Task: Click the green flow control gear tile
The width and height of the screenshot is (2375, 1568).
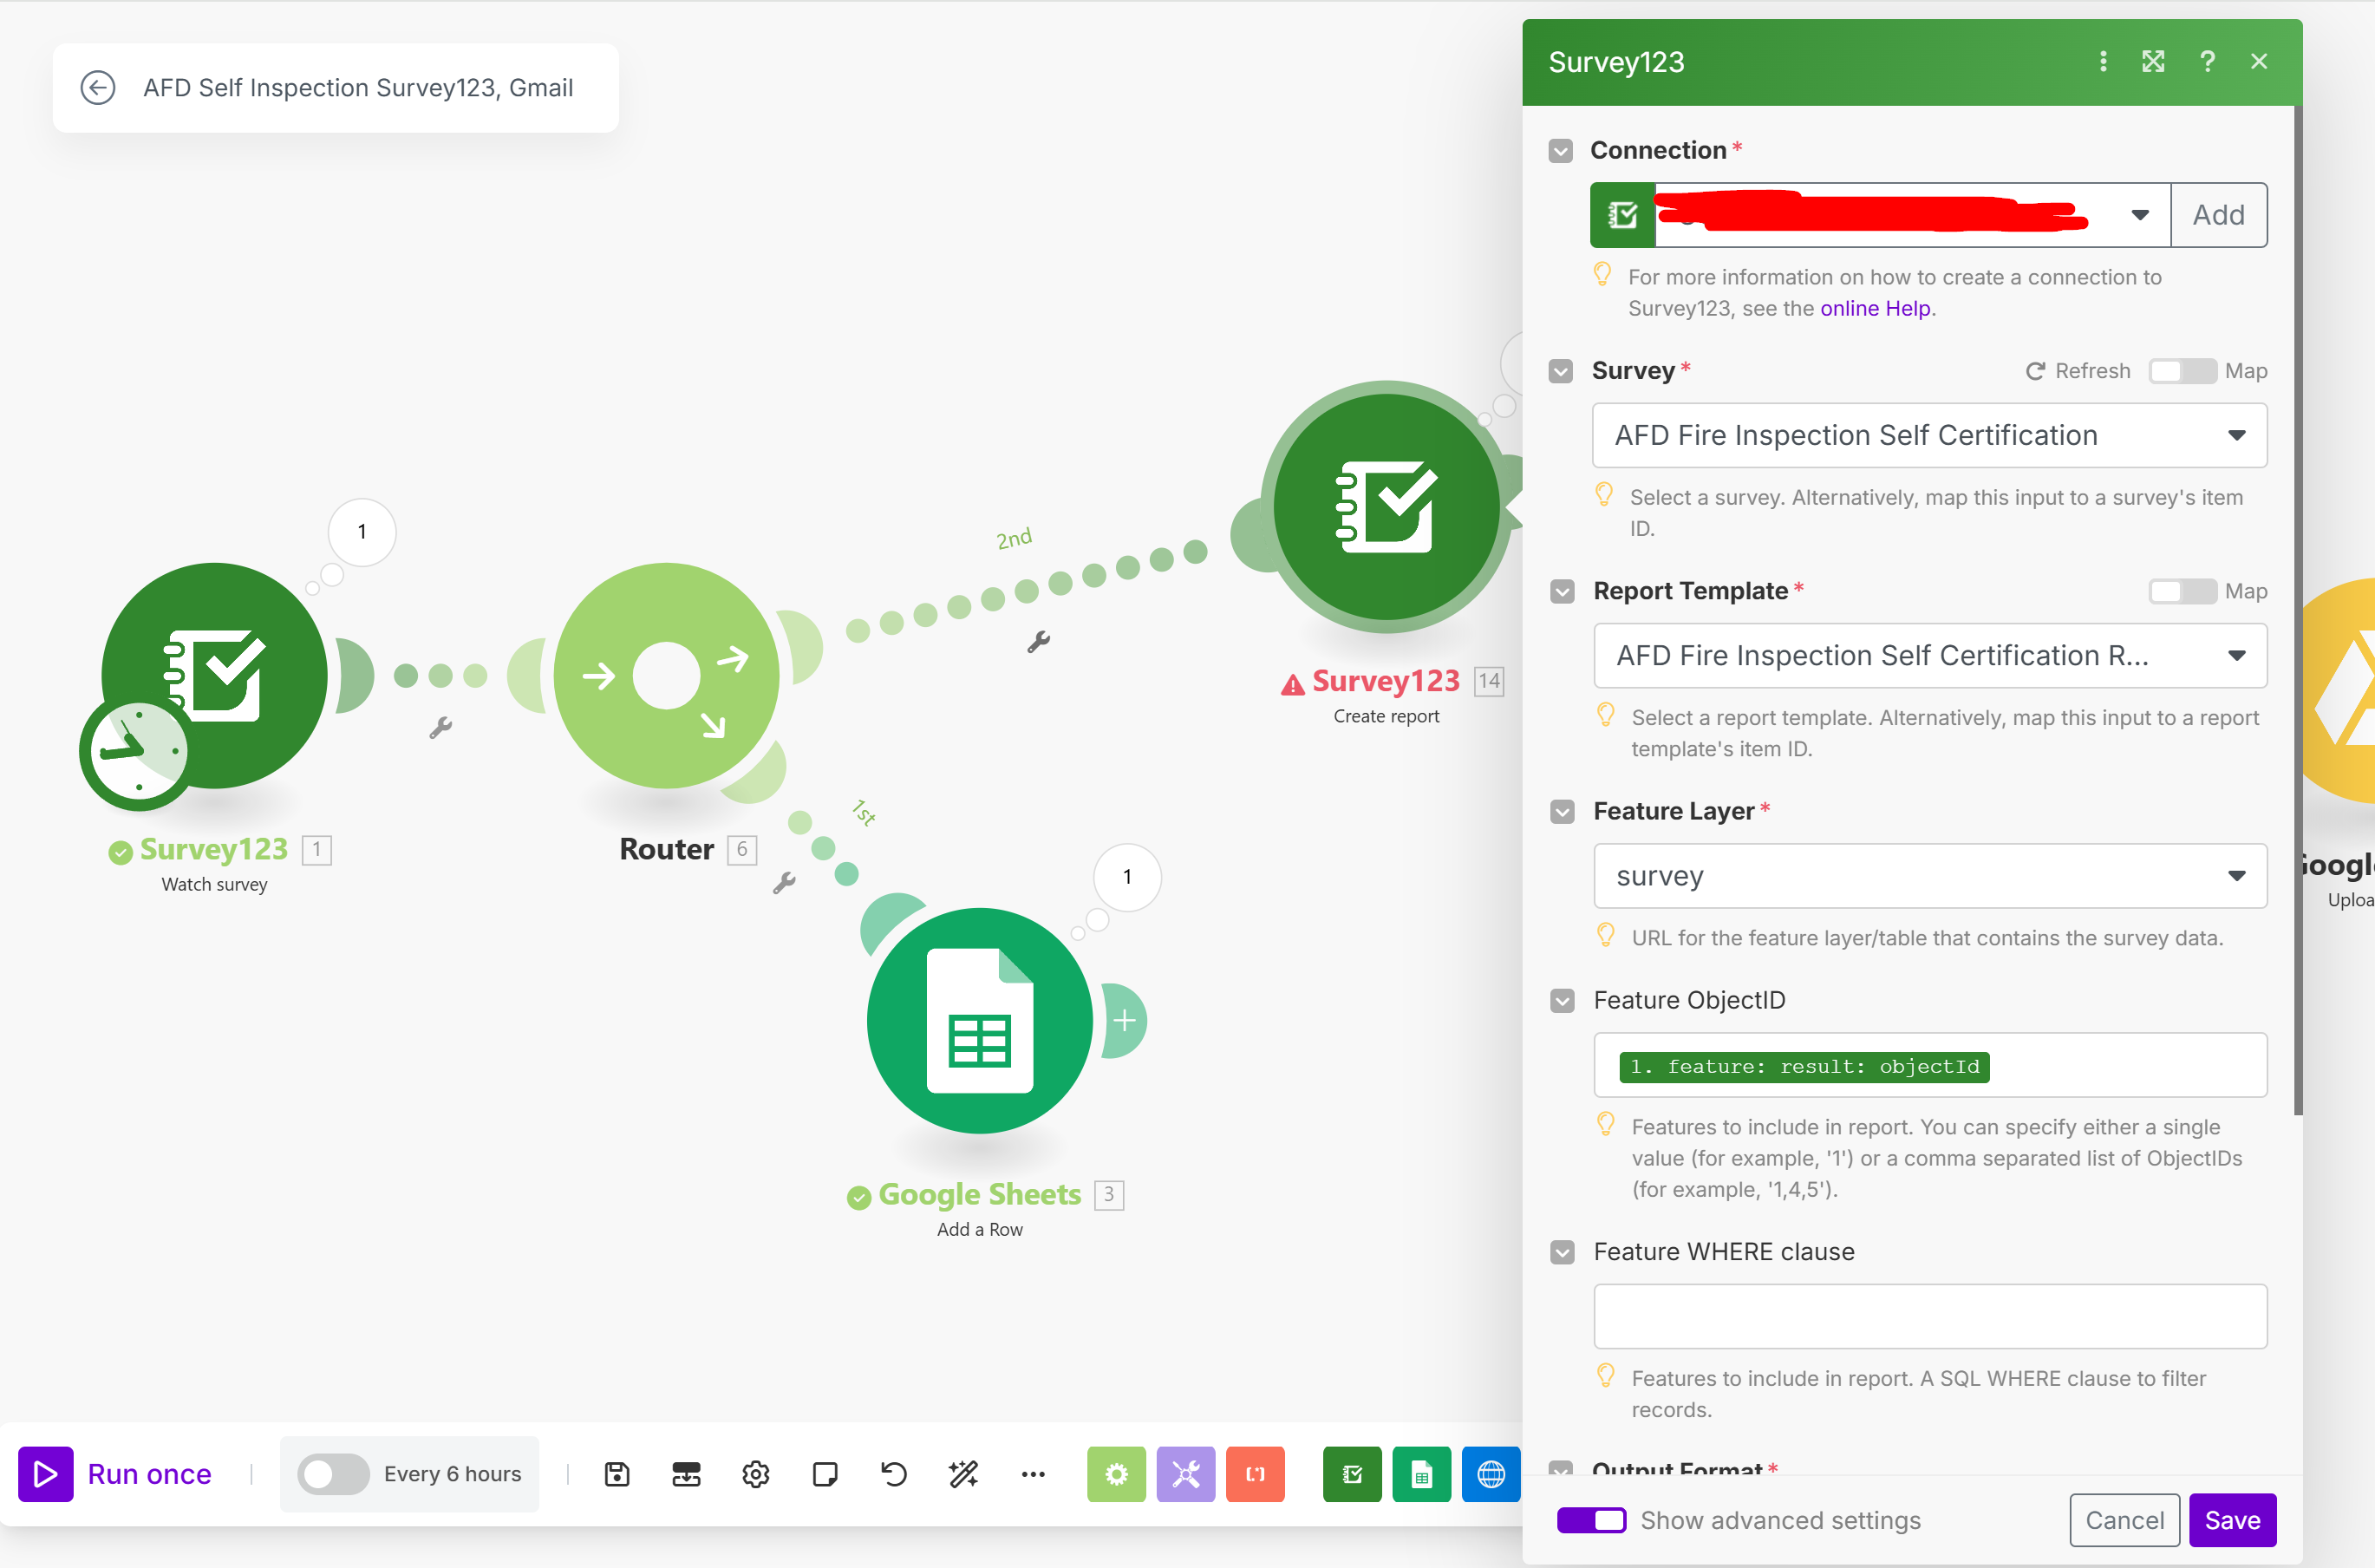Action: [x=1117, y=1474]
